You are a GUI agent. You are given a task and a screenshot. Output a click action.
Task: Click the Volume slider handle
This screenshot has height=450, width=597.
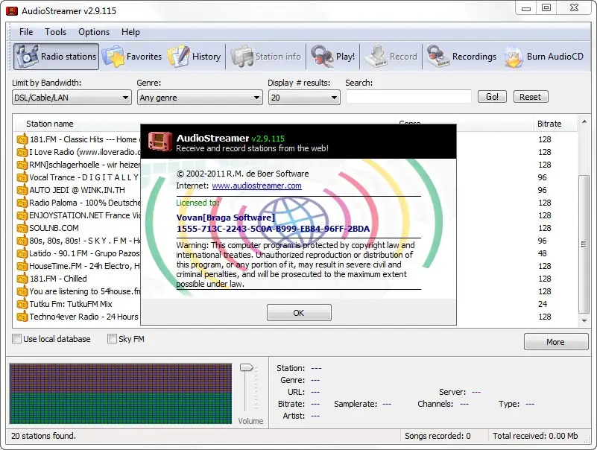246,367
